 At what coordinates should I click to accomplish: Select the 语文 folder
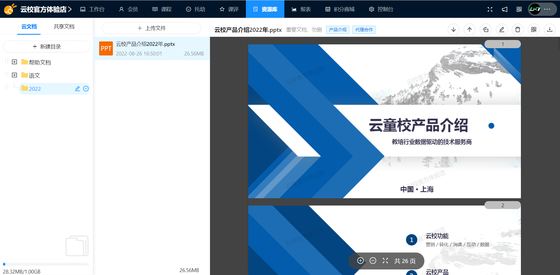coord(31,75)
